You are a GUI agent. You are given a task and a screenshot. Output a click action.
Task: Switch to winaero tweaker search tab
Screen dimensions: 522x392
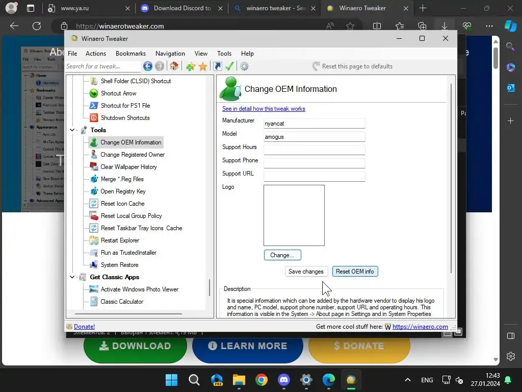(x=275, y=8)
